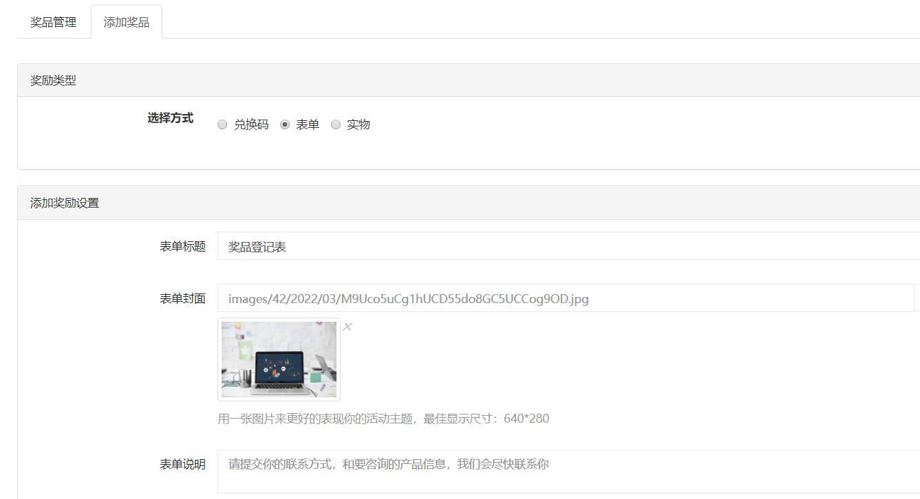Image resolution: width=920 pixels, height=499 pixels.
Task: Click the 表单标题 input field
Action: [x=568, y=246]
